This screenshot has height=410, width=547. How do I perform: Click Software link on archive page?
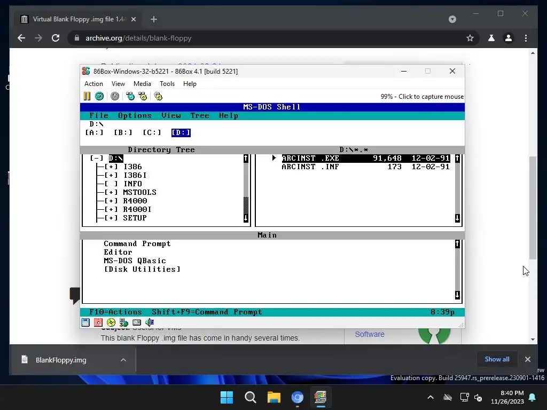[x=370, y=334]
